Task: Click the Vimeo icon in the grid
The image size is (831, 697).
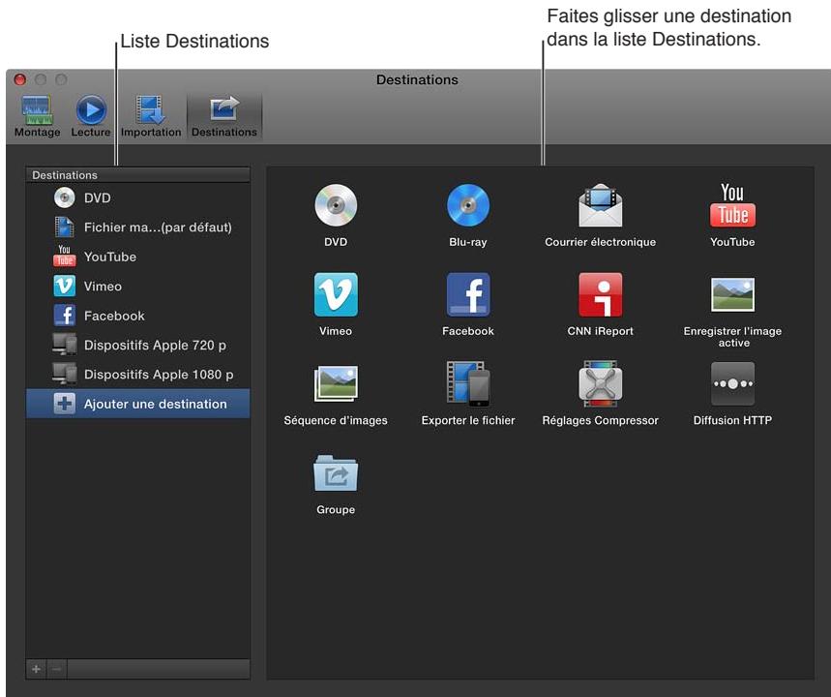Action: point(336,294)
